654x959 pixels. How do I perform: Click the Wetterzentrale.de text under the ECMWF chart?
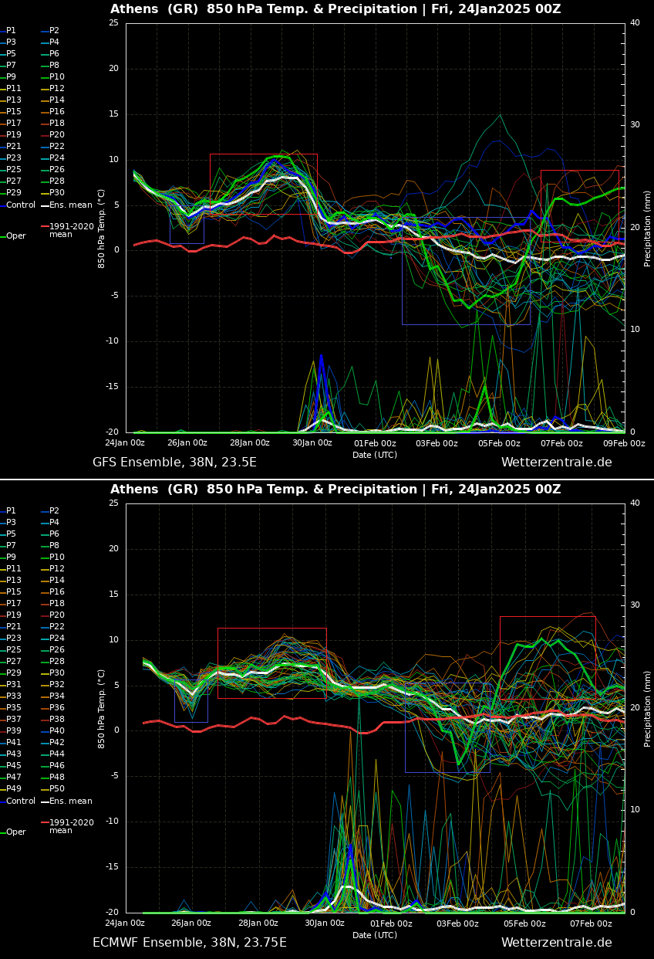pos(556,943)
